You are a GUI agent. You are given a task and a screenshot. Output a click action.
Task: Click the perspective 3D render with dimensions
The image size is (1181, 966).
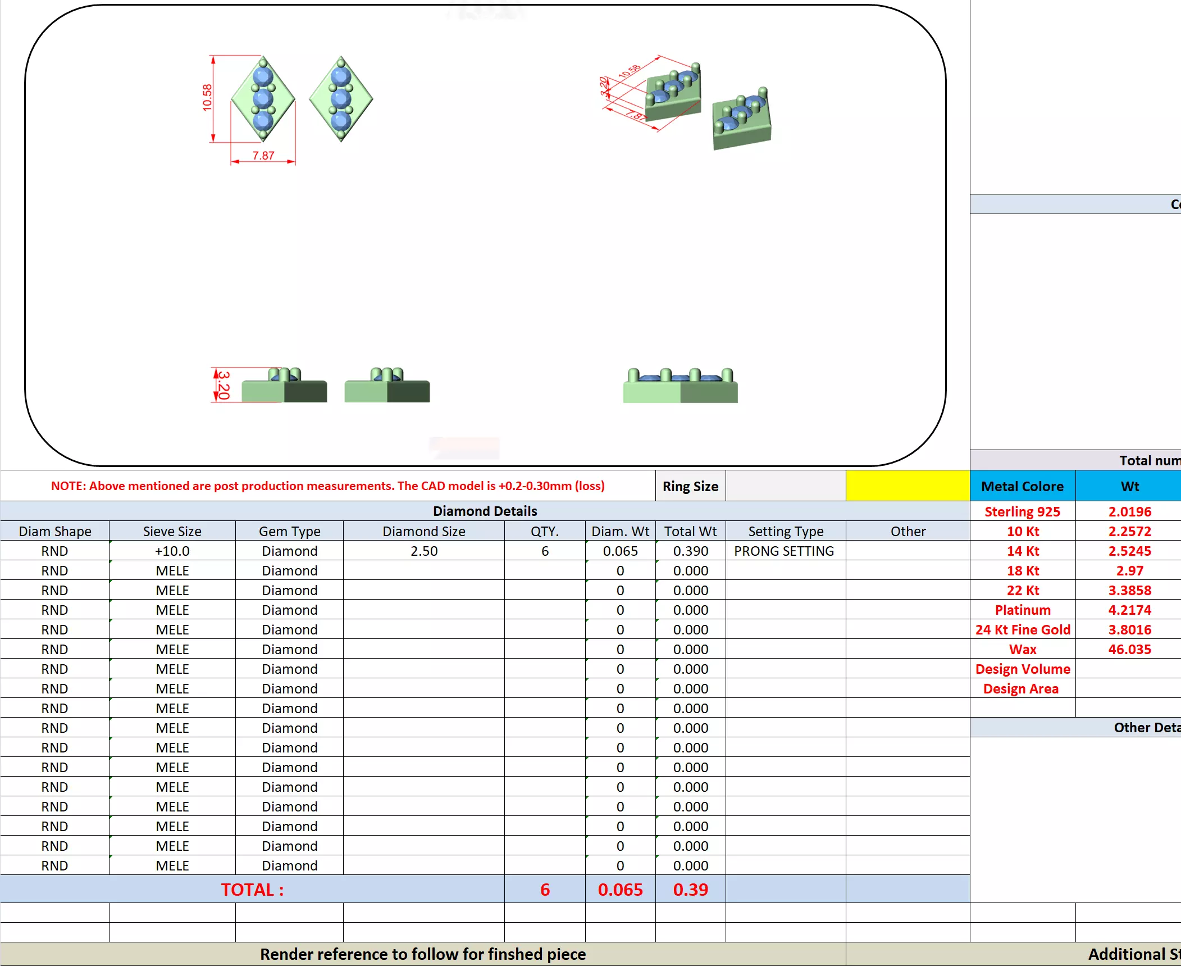(x=673, y=92)
